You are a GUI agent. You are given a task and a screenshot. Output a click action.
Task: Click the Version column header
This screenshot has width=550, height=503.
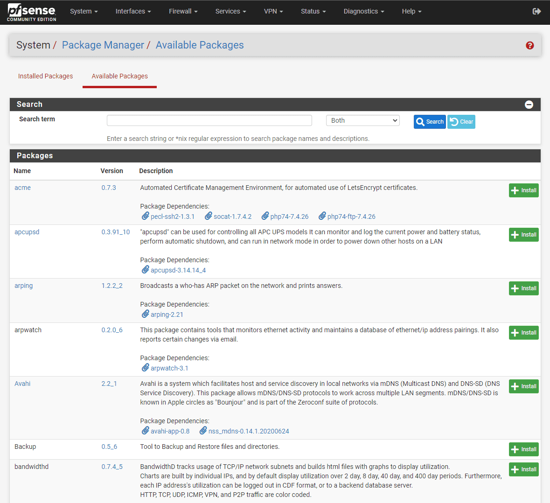click(111, 171)
